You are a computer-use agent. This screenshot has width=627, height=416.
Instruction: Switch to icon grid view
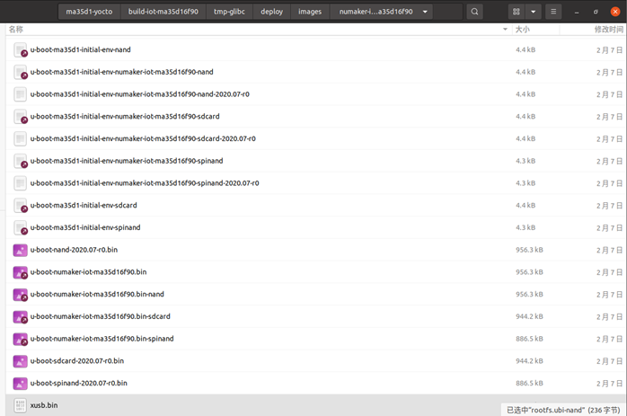coord(517,12)
